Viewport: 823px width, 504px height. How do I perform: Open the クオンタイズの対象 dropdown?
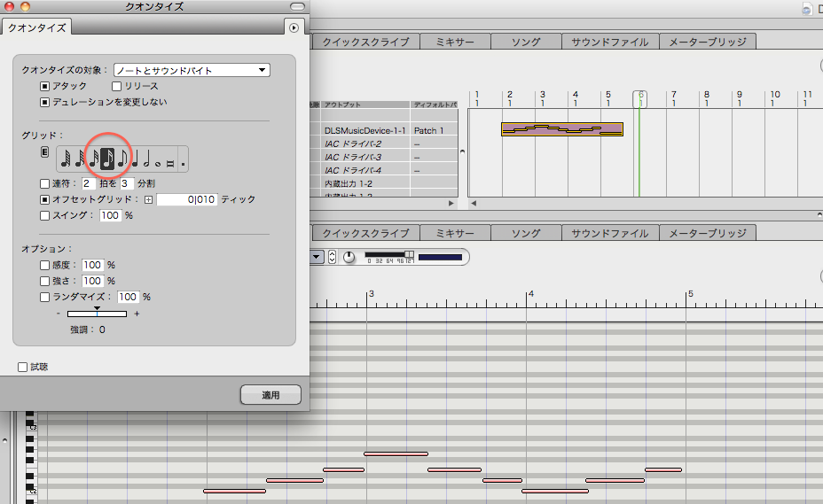coord(192,70)
